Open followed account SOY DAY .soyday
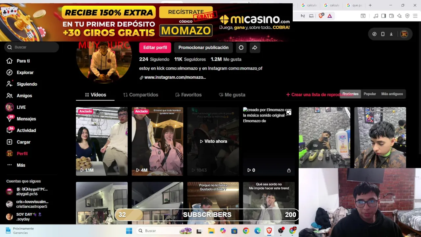The height and width of the screenshot is (237, 421). click(25, 217)
